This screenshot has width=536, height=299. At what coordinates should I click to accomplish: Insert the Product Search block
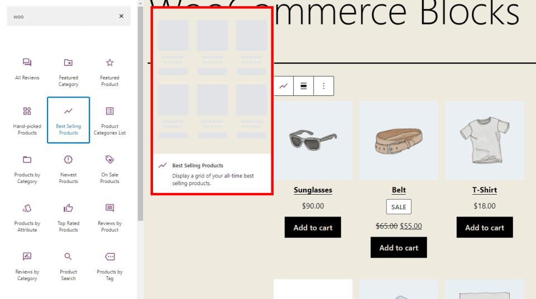68,266
